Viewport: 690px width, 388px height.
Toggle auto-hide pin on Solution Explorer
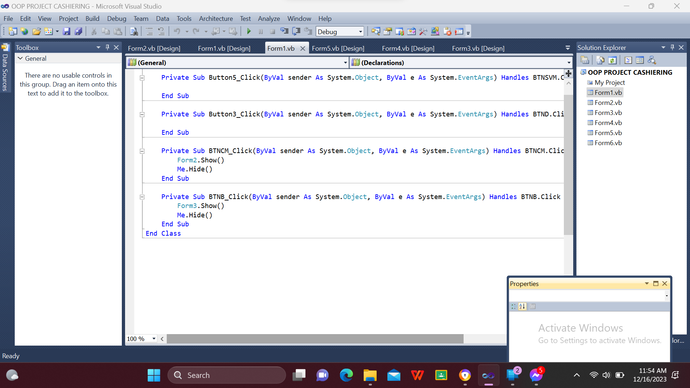[x=672, y=47]
